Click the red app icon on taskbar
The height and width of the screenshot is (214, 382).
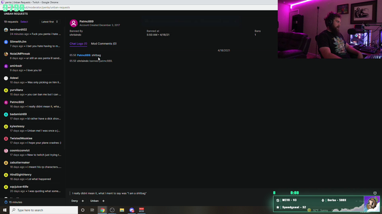141,210
